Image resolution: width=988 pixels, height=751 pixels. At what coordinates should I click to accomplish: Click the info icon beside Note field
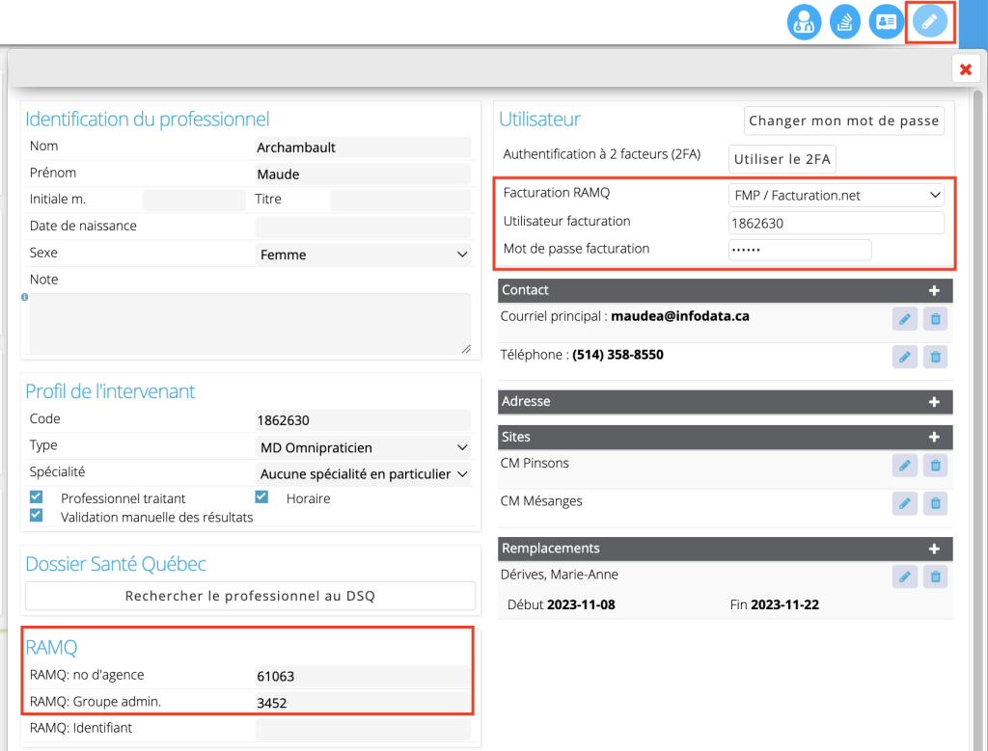point(24,297)
